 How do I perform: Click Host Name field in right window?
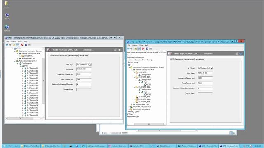(205, 73)
